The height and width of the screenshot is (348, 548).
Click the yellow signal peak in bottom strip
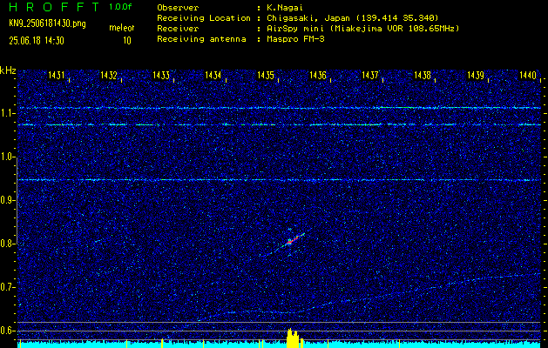[294, 338]
